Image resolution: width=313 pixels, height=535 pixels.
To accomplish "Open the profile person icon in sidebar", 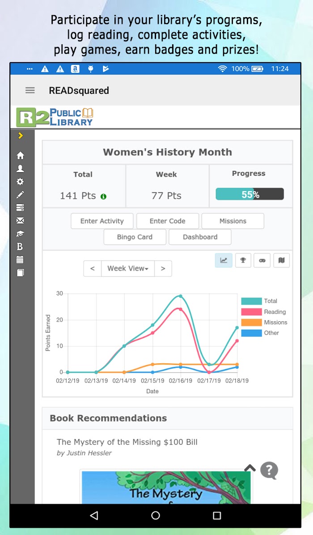I will [21, 169].
